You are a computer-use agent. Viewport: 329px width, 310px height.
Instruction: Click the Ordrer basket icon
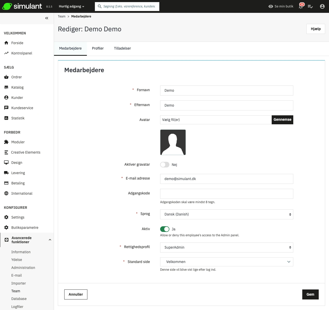click(6, 77)
